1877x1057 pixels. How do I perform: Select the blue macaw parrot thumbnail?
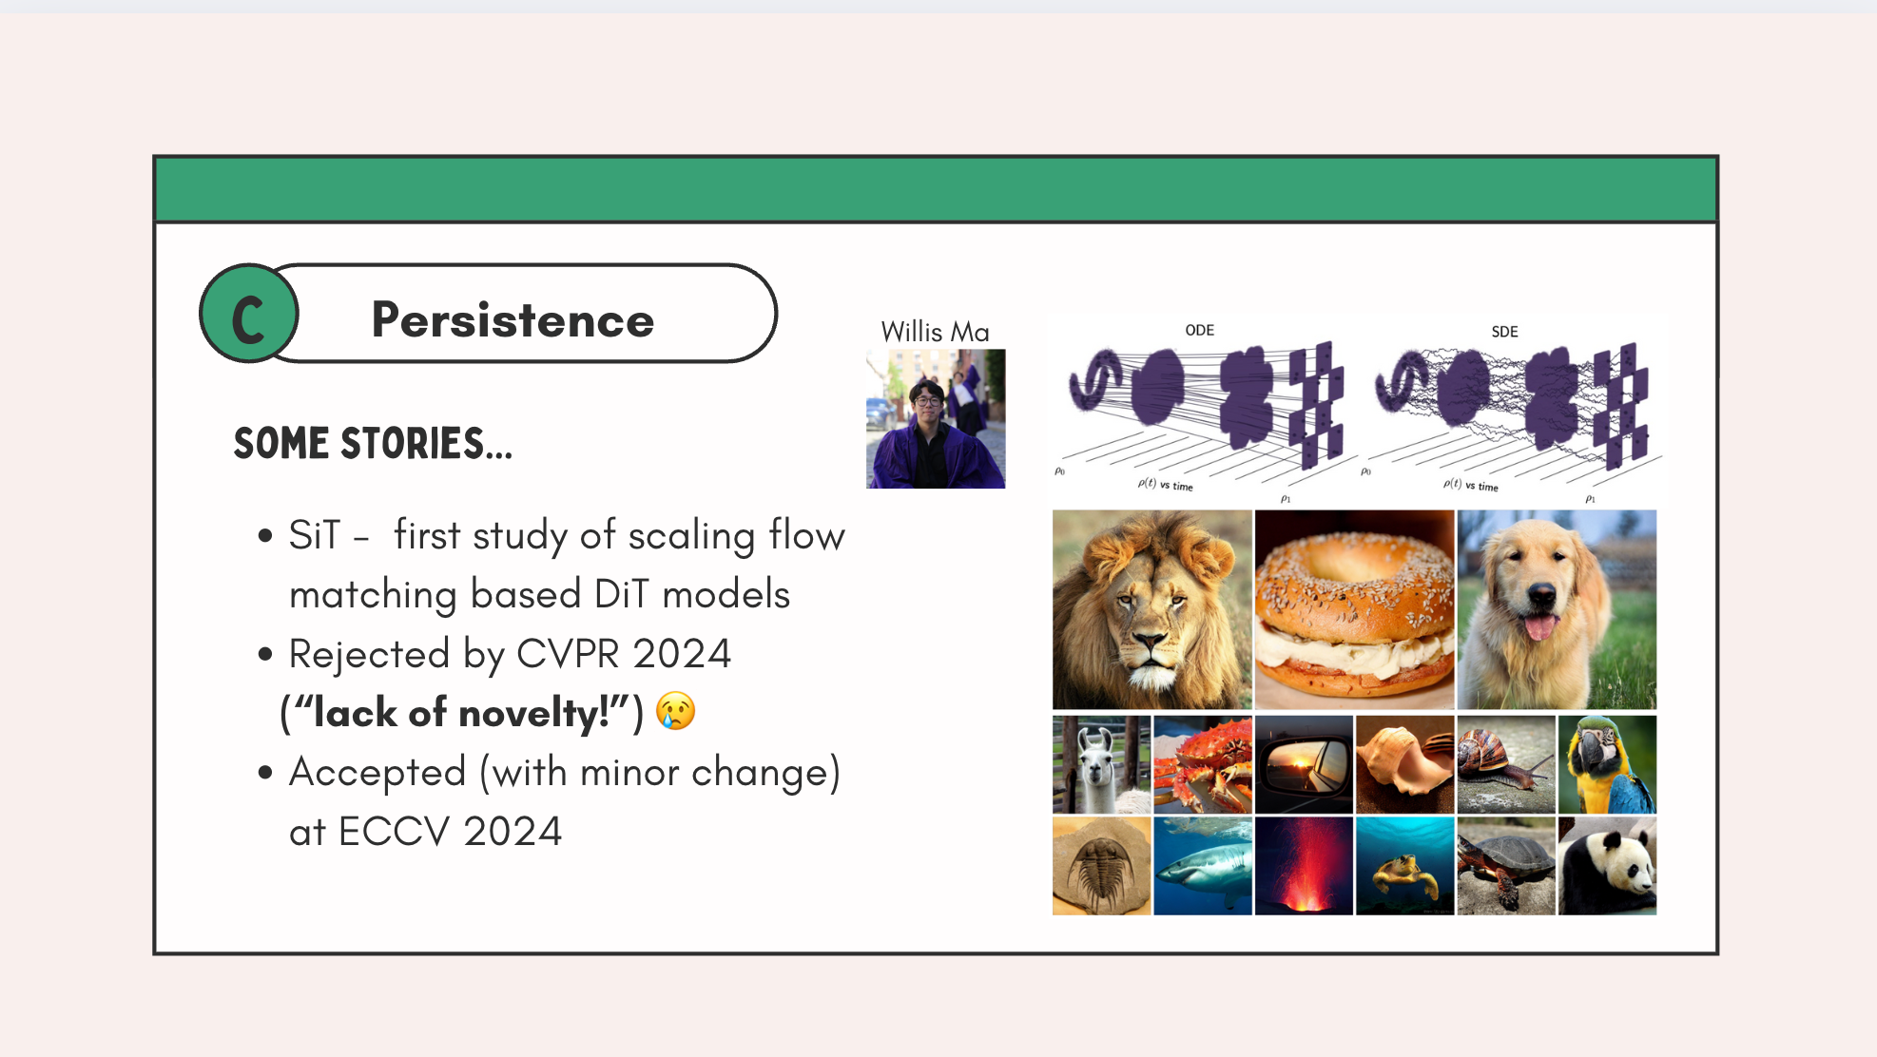(1607, 764)
